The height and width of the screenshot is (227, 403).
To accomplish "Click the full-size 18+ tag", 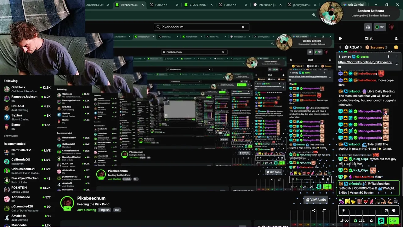I will 117,210.
